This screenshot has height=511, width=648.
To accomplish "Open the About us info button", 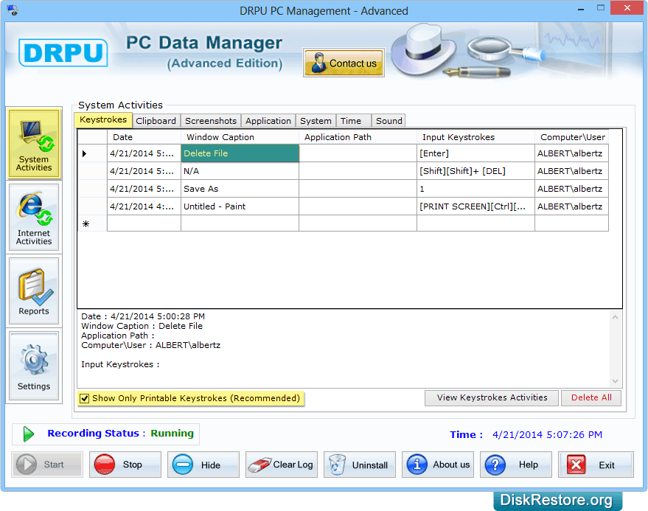I will coord(438,465).
